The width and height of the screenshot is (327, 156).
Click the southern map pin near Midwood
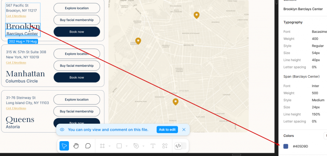click(175, 102)
